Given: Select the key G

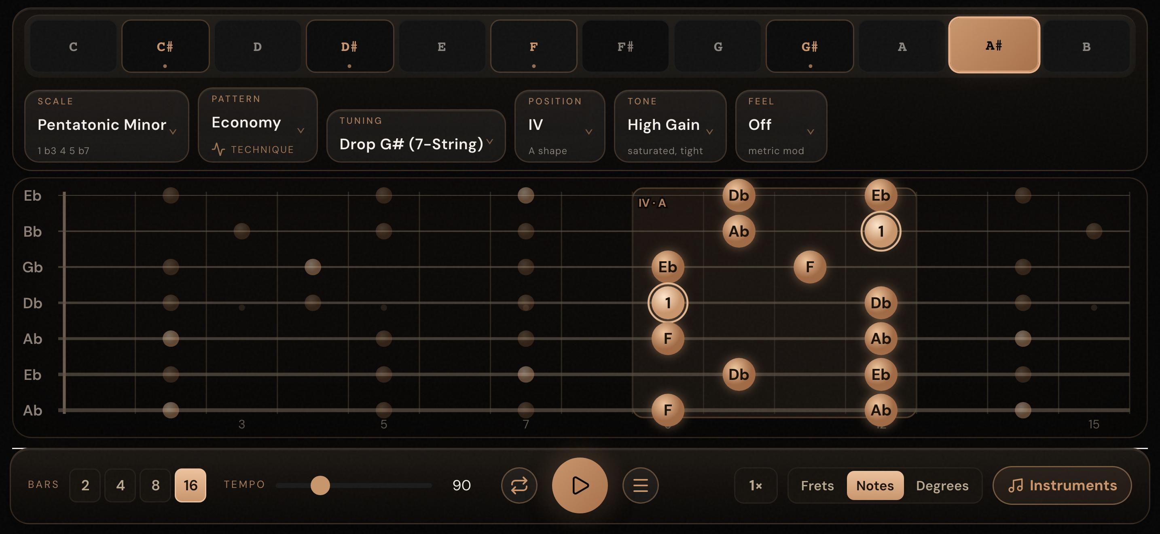Looking at the screenshot, I should tap(718, 46).
